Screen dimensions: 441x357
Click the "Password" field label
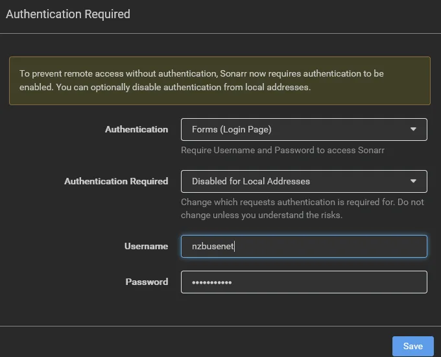pos(147,282)
